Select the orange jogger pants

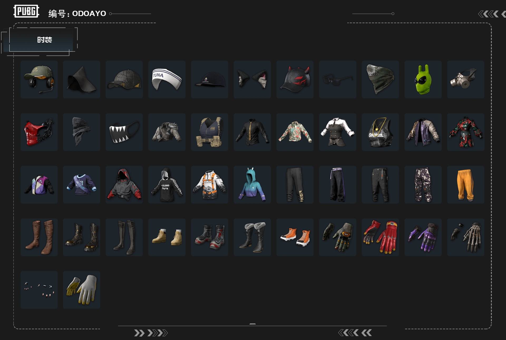(x=466, y=185)
